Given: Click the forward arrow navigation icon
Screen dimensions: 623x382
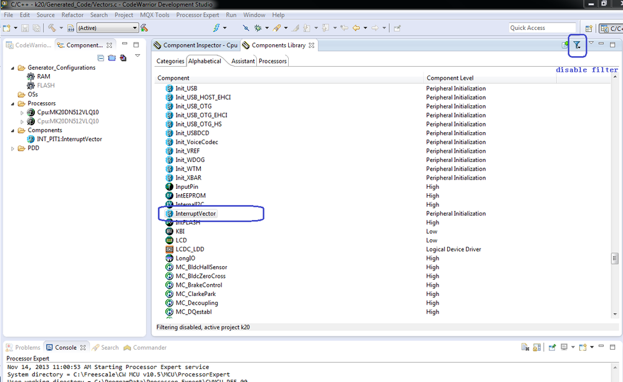Looking at the screenshot, I should (x=375, y=28).
